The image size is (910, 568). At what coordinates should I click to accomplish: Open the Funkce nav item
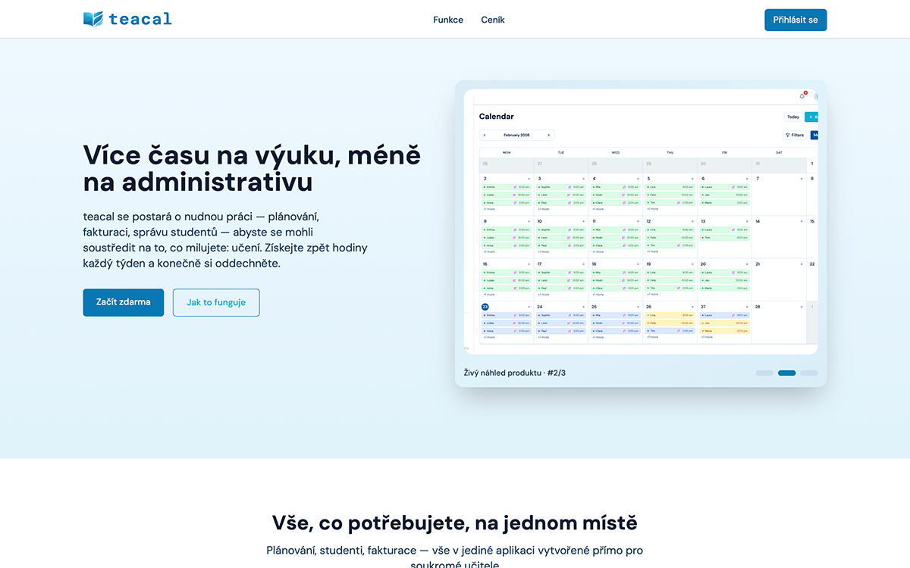[448, 20]
